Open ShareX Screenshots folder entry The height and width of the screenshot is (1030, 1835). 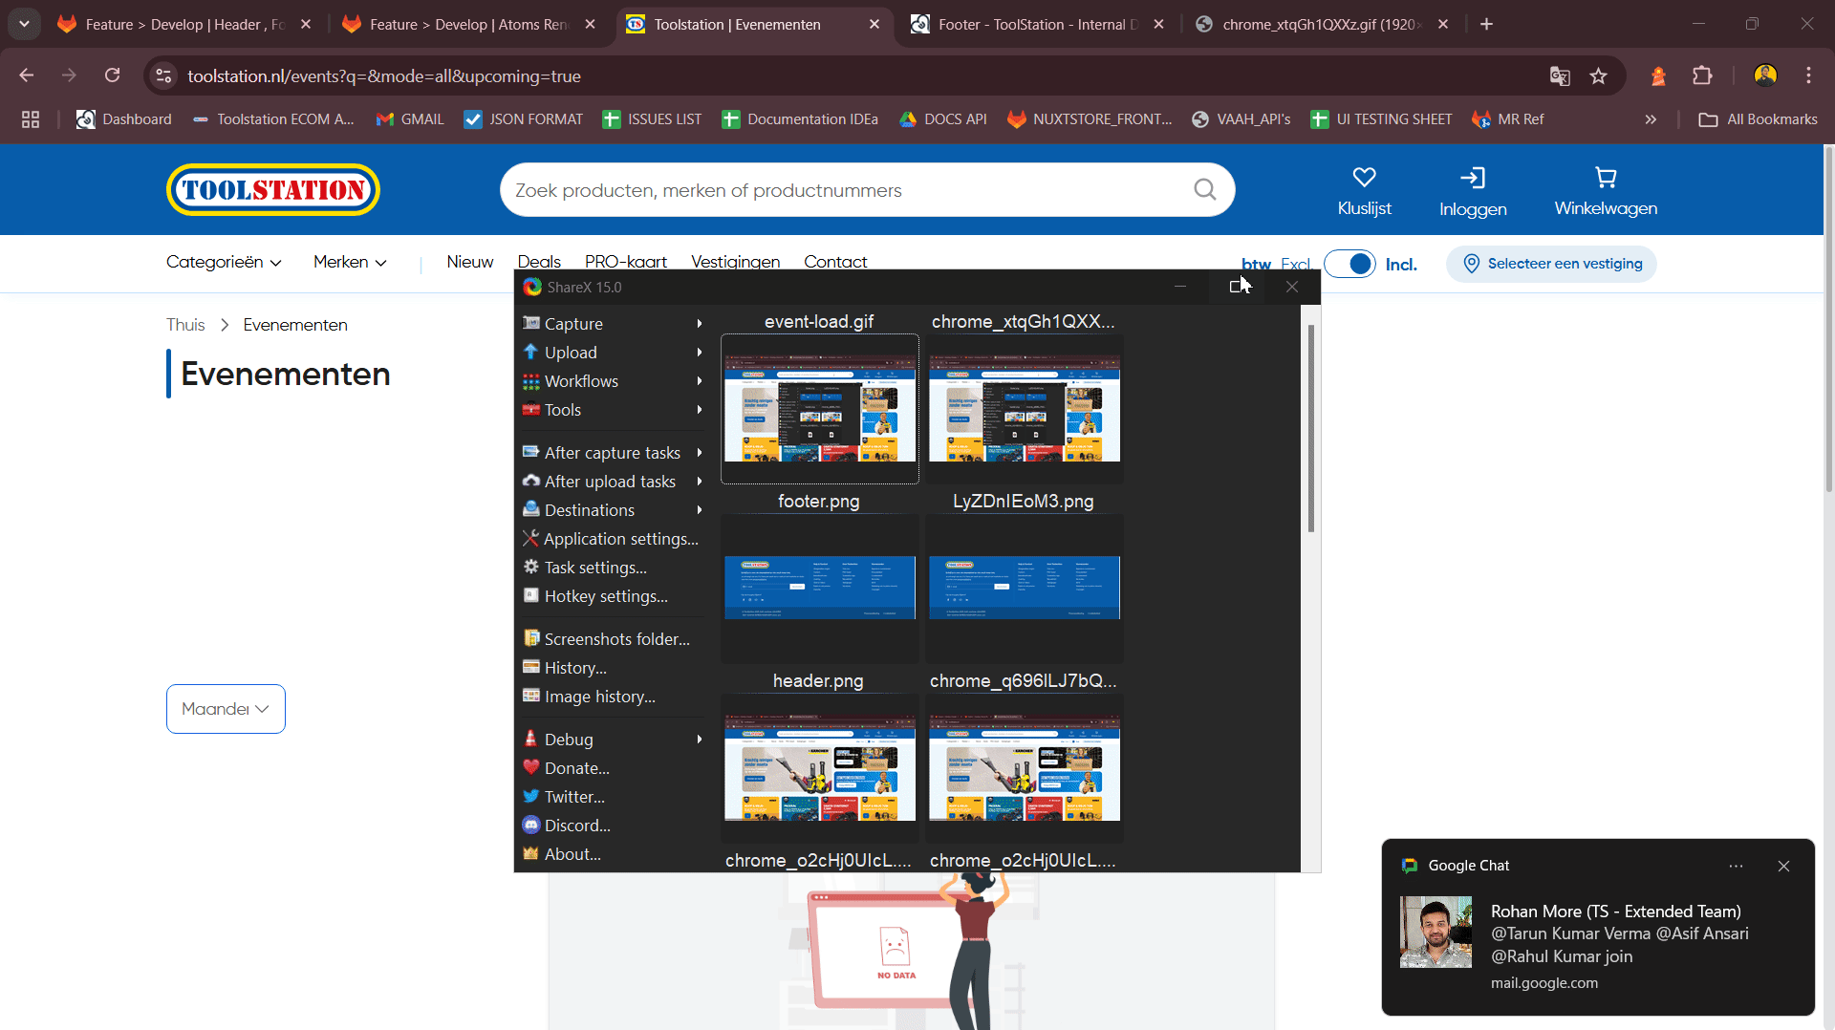tap(616, 639)
